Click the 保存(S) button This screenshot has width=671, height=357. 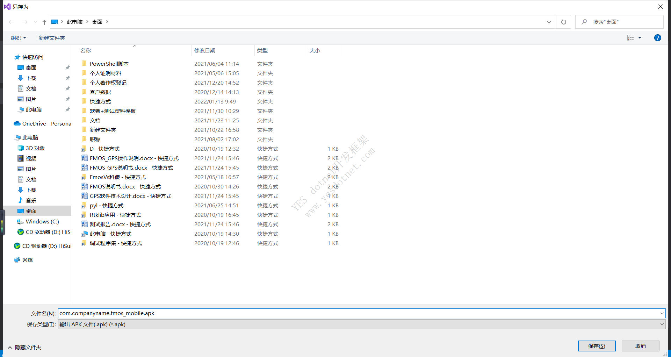[x=596, y=346]
